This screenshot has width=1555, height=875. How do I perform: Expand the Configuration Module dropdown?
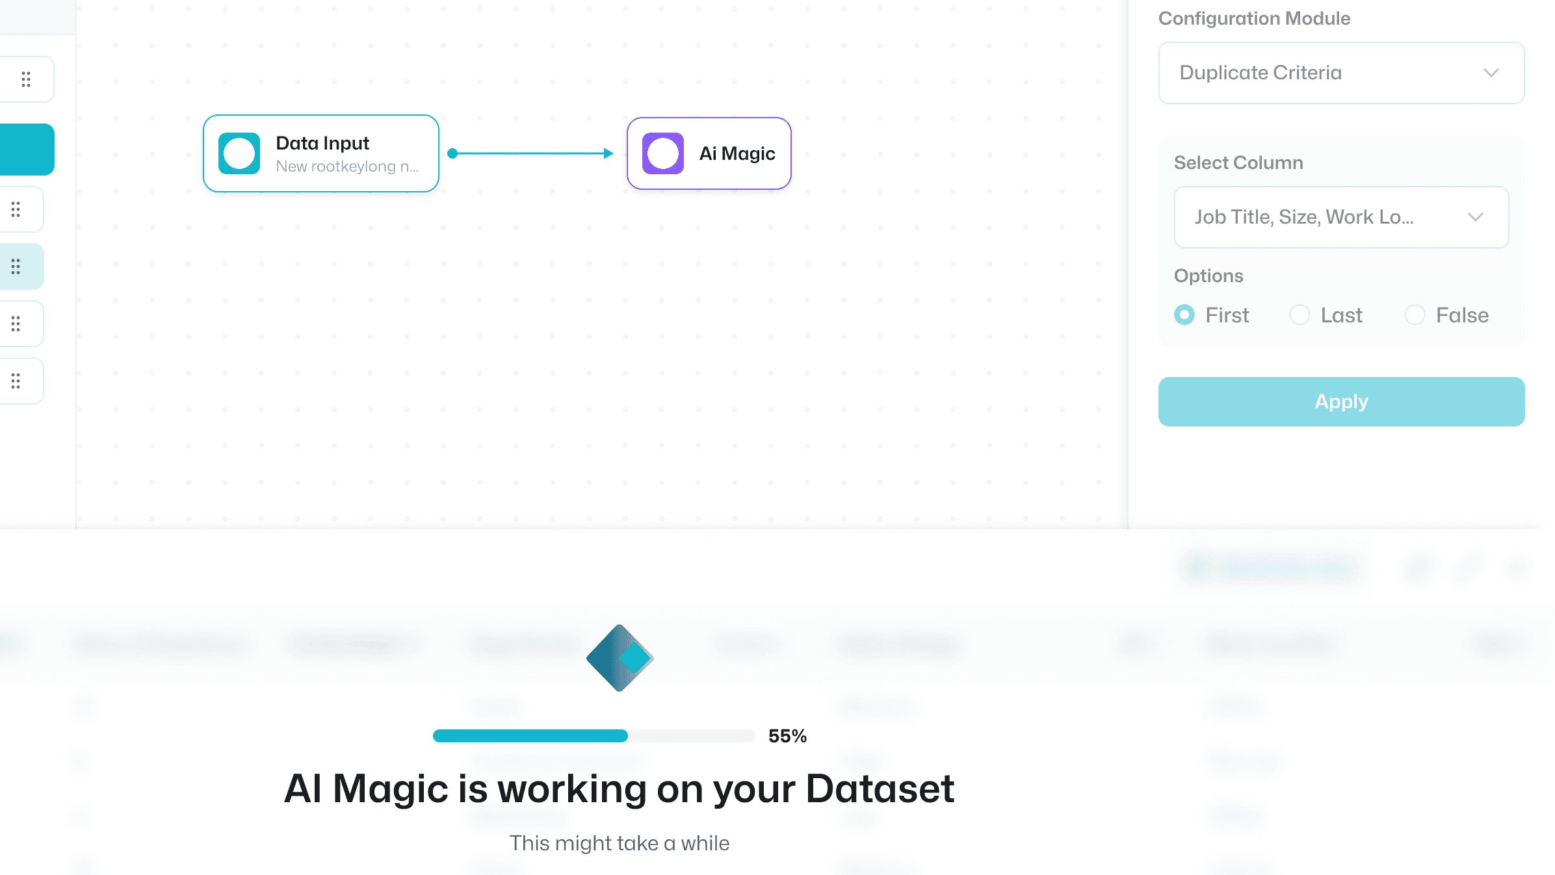(x=1341, y=72)
